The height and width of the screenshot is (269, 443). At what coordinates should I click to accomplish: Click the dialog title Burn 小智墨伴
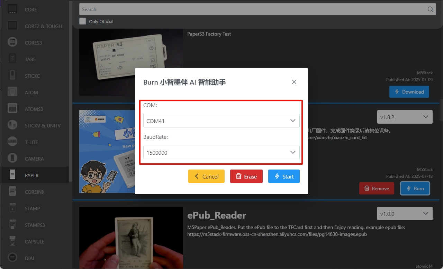[x=184, y=82]
